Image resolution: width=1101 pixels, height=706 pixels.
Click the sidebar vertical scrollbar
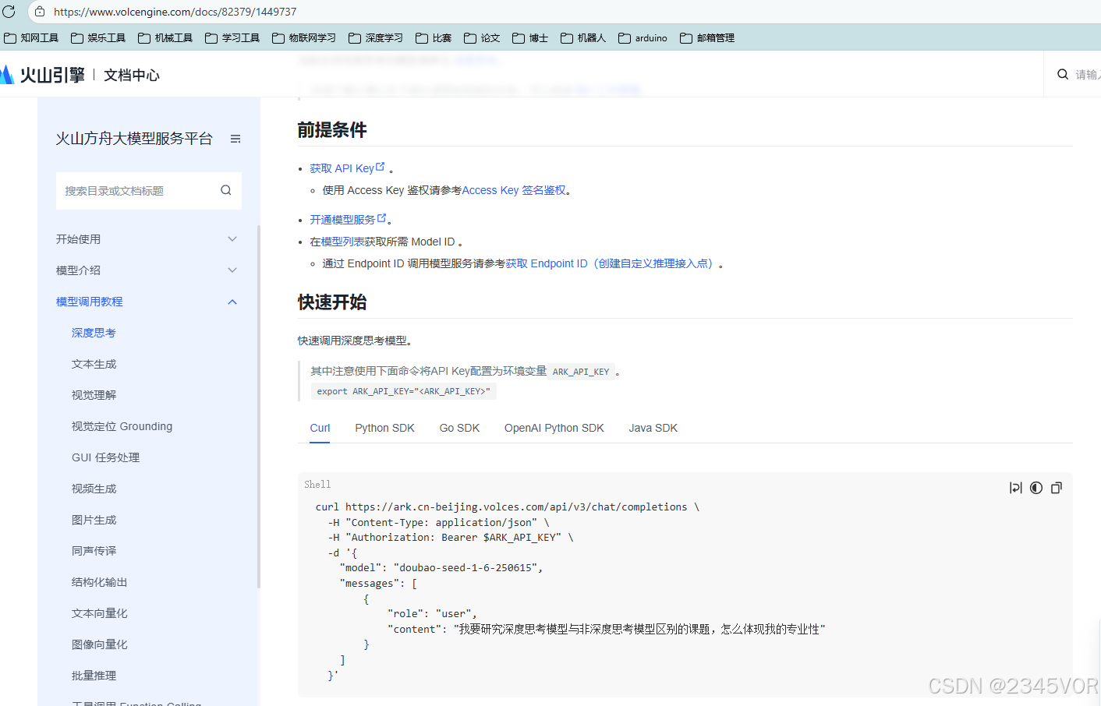tap(258, 405)
